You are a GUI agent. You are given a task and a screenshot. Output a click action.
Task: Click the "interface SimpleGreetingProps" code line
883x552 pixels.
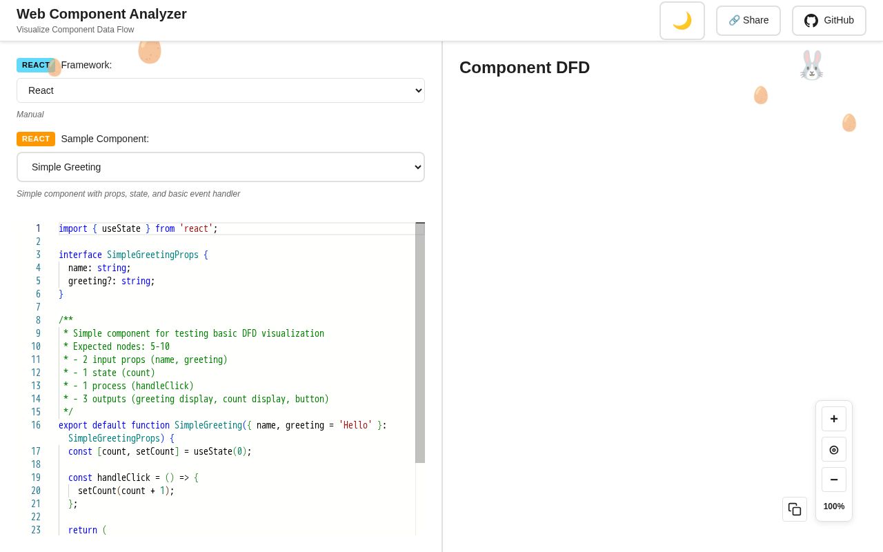pyautogui.click(x=133, y=255)
